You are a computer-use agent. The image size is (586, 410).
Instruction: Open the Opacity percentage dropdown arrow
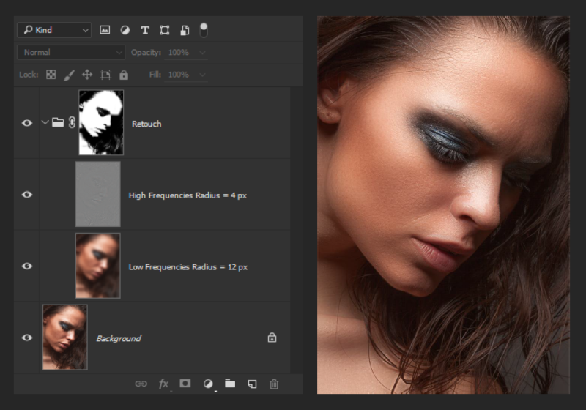click(203, 53)
